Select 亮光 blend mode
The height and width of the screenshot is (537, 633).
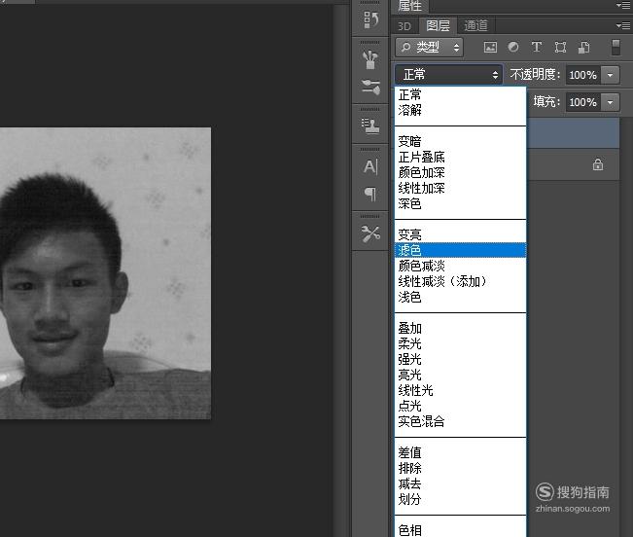[460, 376]
